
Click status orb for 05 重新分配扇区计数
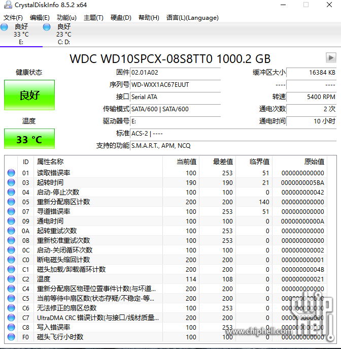[11, 202]
